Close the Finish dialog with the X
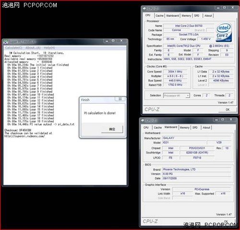The image size is (240, 230). point(120,99)
